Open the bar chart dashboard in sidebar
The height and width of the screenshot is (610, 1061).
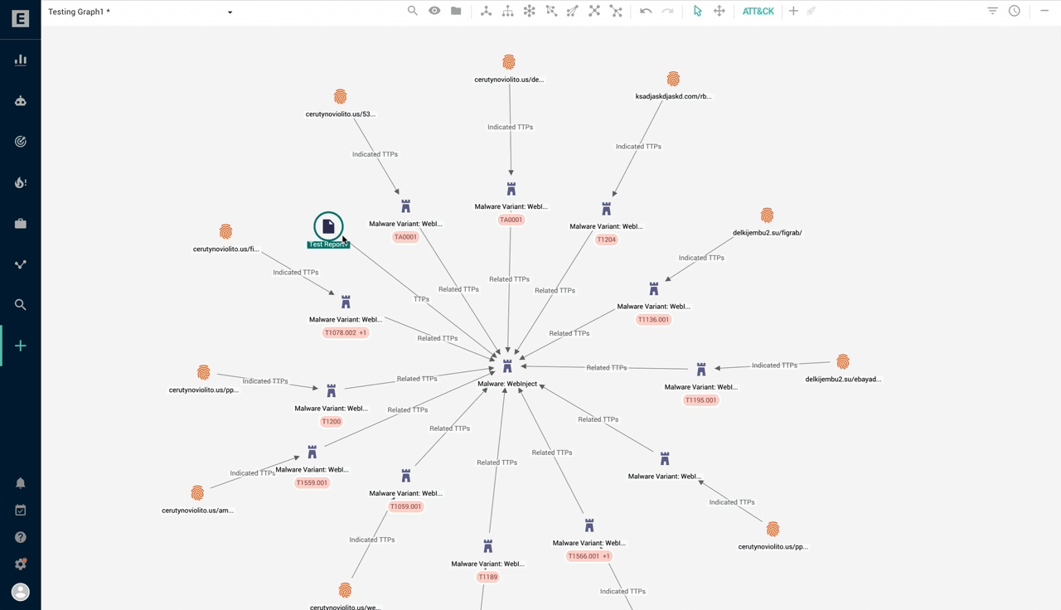click(21, 60)
